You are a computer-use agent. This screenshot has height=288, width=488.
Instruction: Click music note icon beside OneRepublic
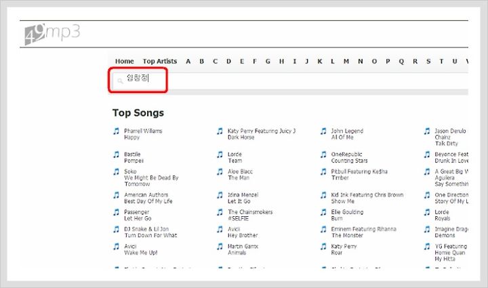click(x=323, y=155)
